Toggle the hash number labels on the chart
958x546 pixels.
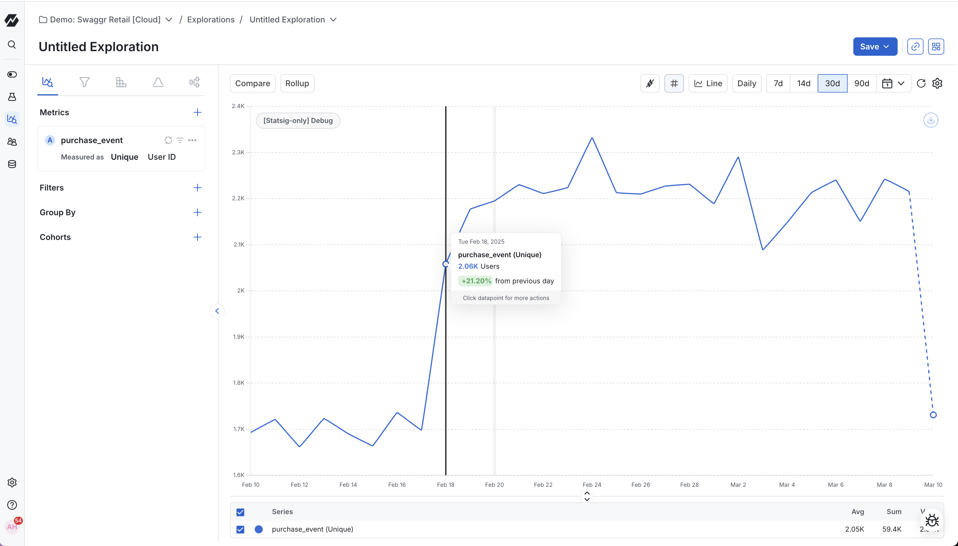[674, 83]
